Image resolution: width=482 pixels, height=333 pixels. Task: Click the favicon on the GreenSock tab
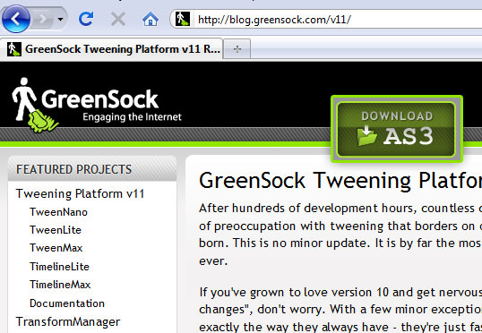pyautogui.click(x=14, y=49)
